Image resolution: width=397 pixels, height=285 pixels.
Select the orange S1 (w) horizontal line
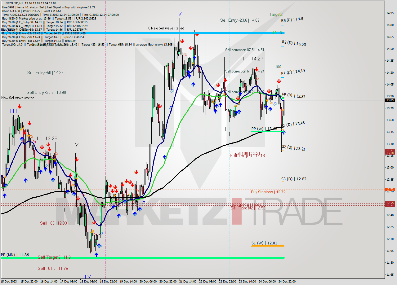coord(268,246)
